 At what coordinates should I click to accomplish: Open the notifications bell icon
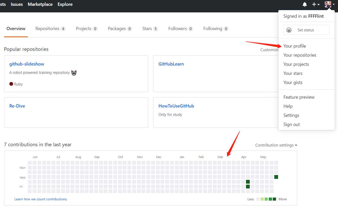pos(305,4)
